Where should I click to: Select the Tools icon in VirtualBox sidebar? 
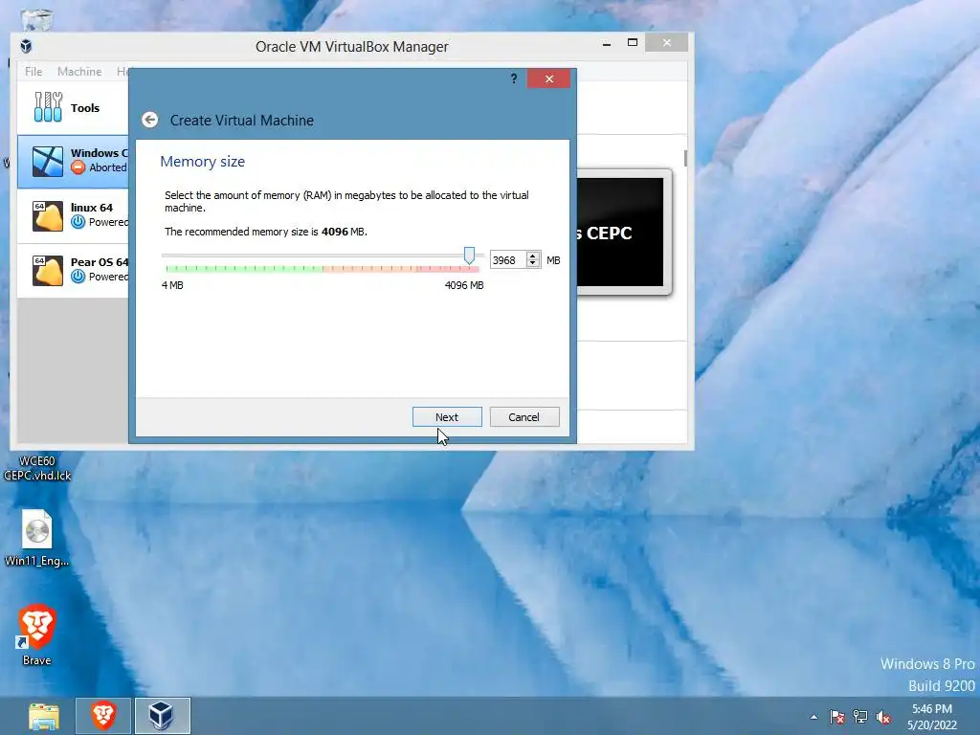48,107
